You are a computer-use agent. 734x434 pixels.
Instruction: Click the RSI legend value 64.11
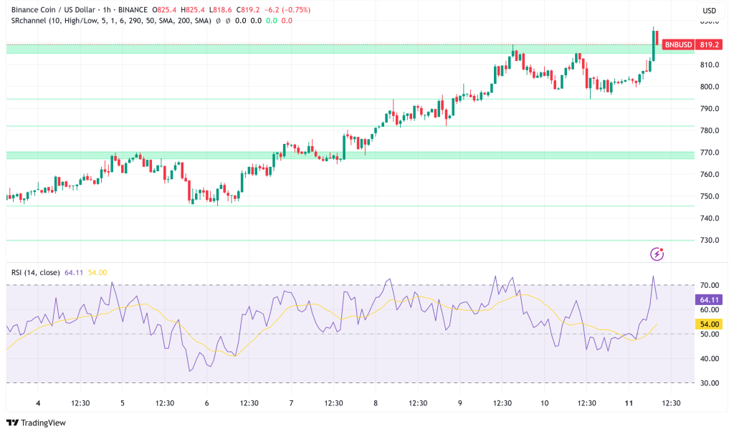click(74, 273)
